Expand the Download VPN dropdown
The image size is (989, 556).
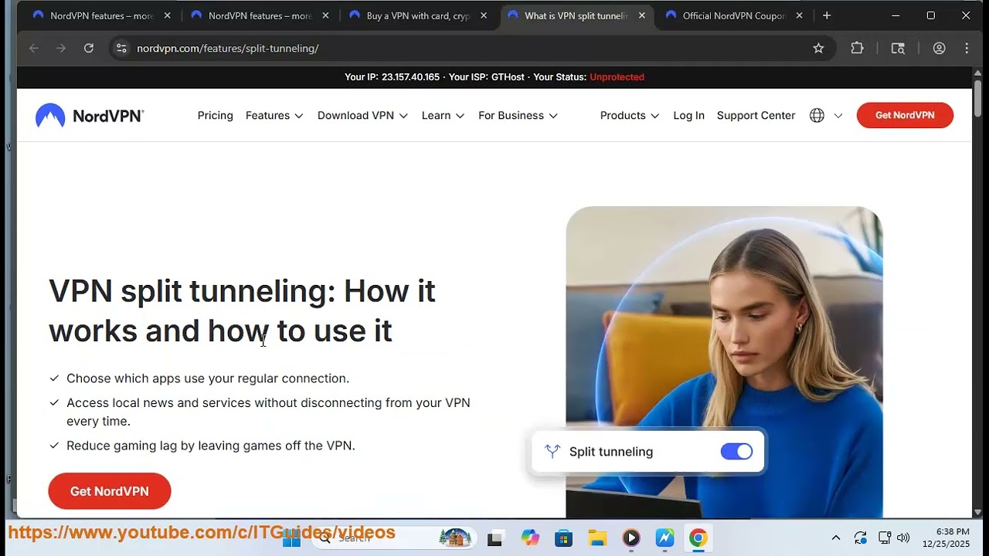(x=362, y=116)
